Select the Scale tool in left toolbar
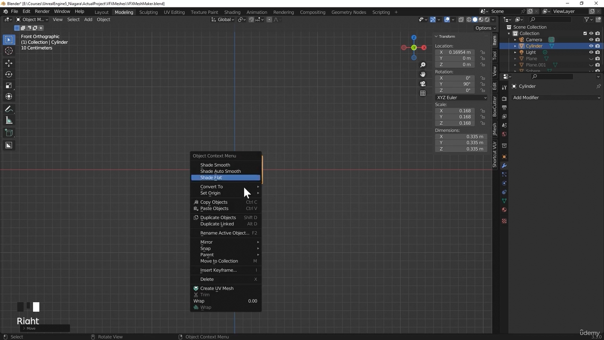 pyautogui.click(x=8, y=85)
